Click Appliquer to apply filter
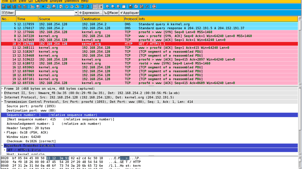The height and width of the screenshot is (169, 302). pyautogui.click(x=129, y=13)
